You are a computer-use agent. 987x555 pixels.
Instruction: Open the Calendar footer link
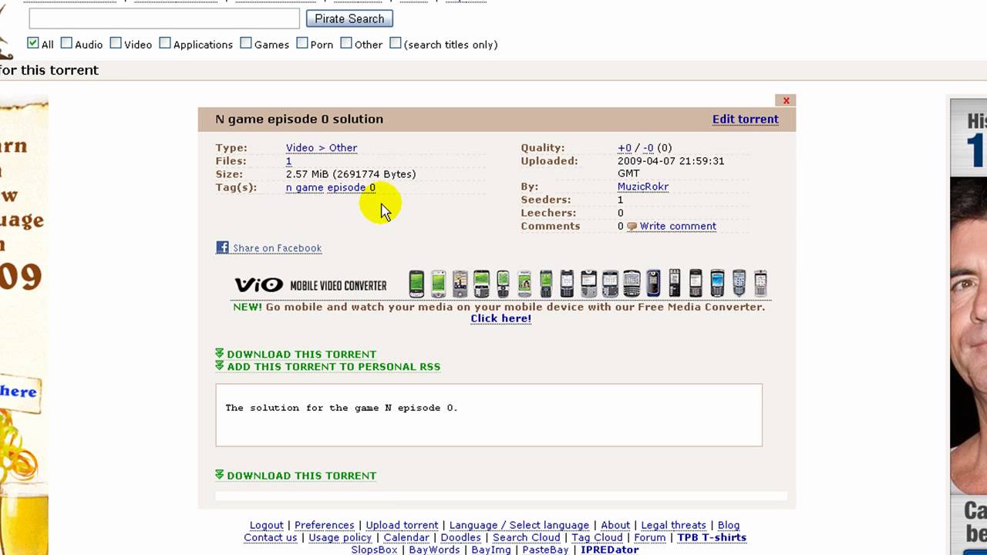point(406,537)
